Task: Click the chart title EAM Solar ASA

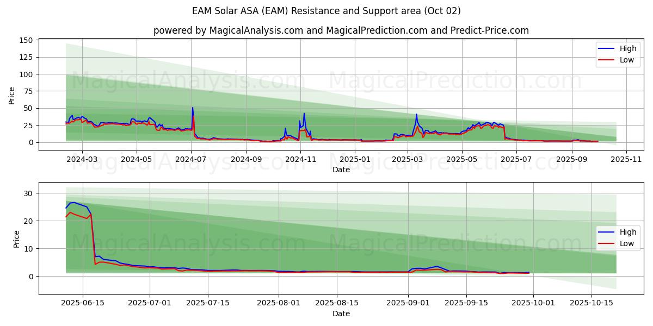Action: [326, 11]
